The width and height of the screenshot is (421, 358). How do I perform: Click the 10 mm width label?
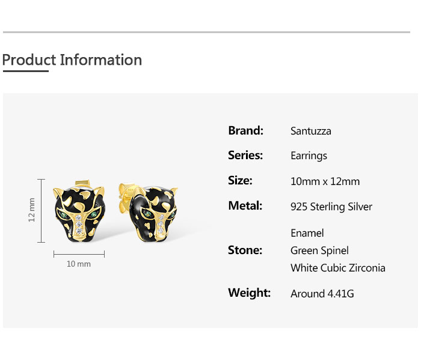(79, 264)
